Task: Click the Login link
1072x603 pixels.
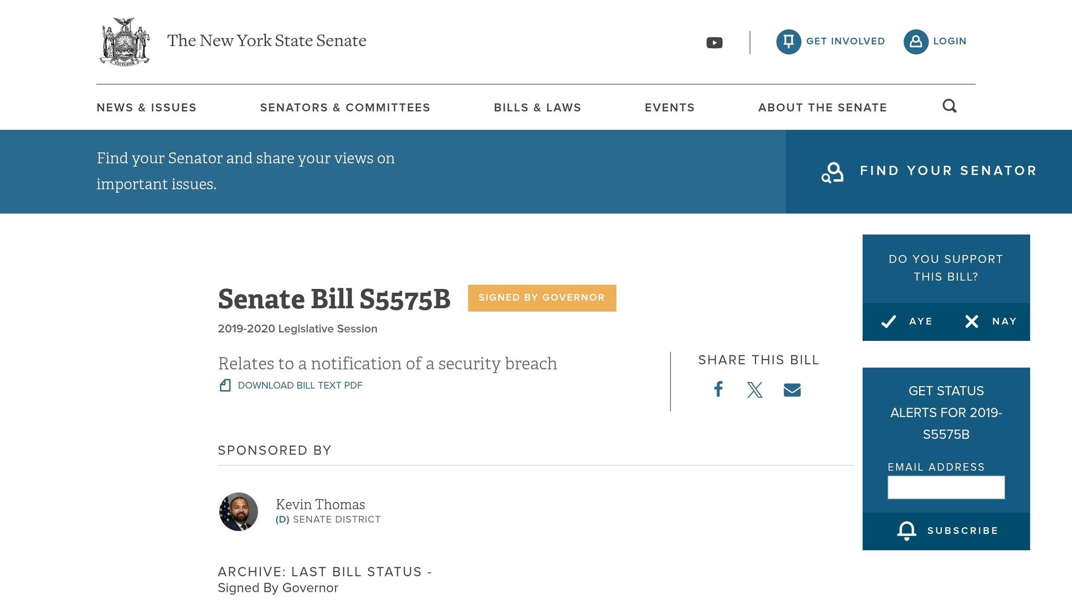Action: (950, 41)
